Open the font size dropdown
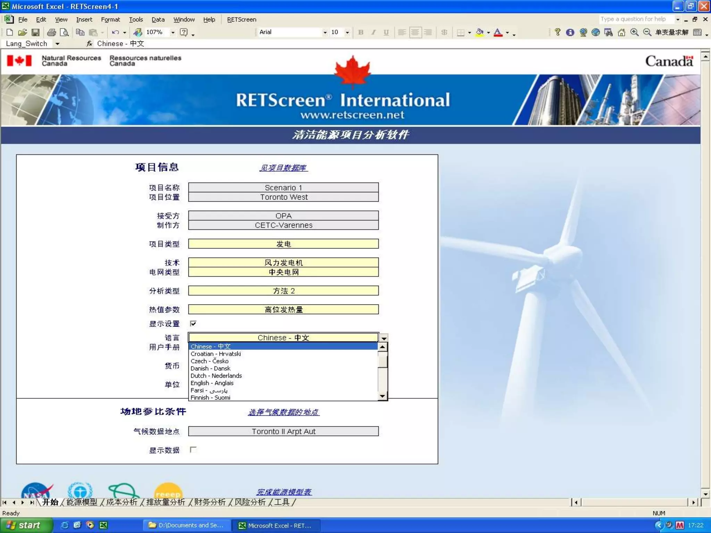The width and height of the screenshot is (711, 533). click(x=347, y=32)
